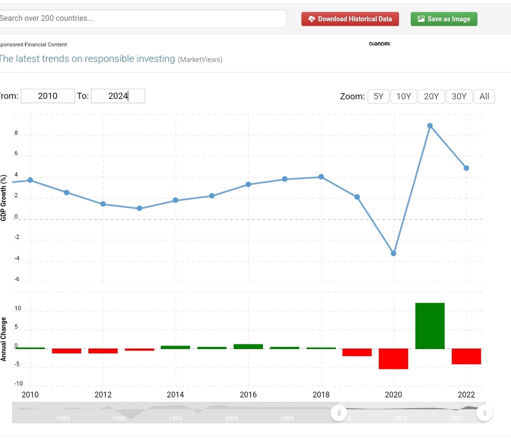Image resolution: width=511 pixels, height=440 pixels.
Task: Click the red 2019 annual change bar
Action: pyautogui.click(x=357, y=352)
